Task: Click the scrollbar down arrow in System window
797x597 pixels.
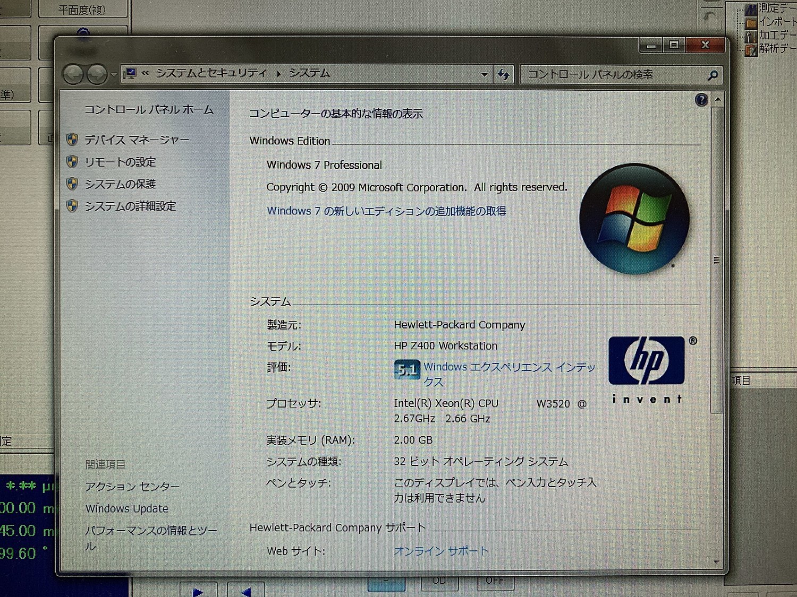Action: pyautogui.click(x=717, y=561)
